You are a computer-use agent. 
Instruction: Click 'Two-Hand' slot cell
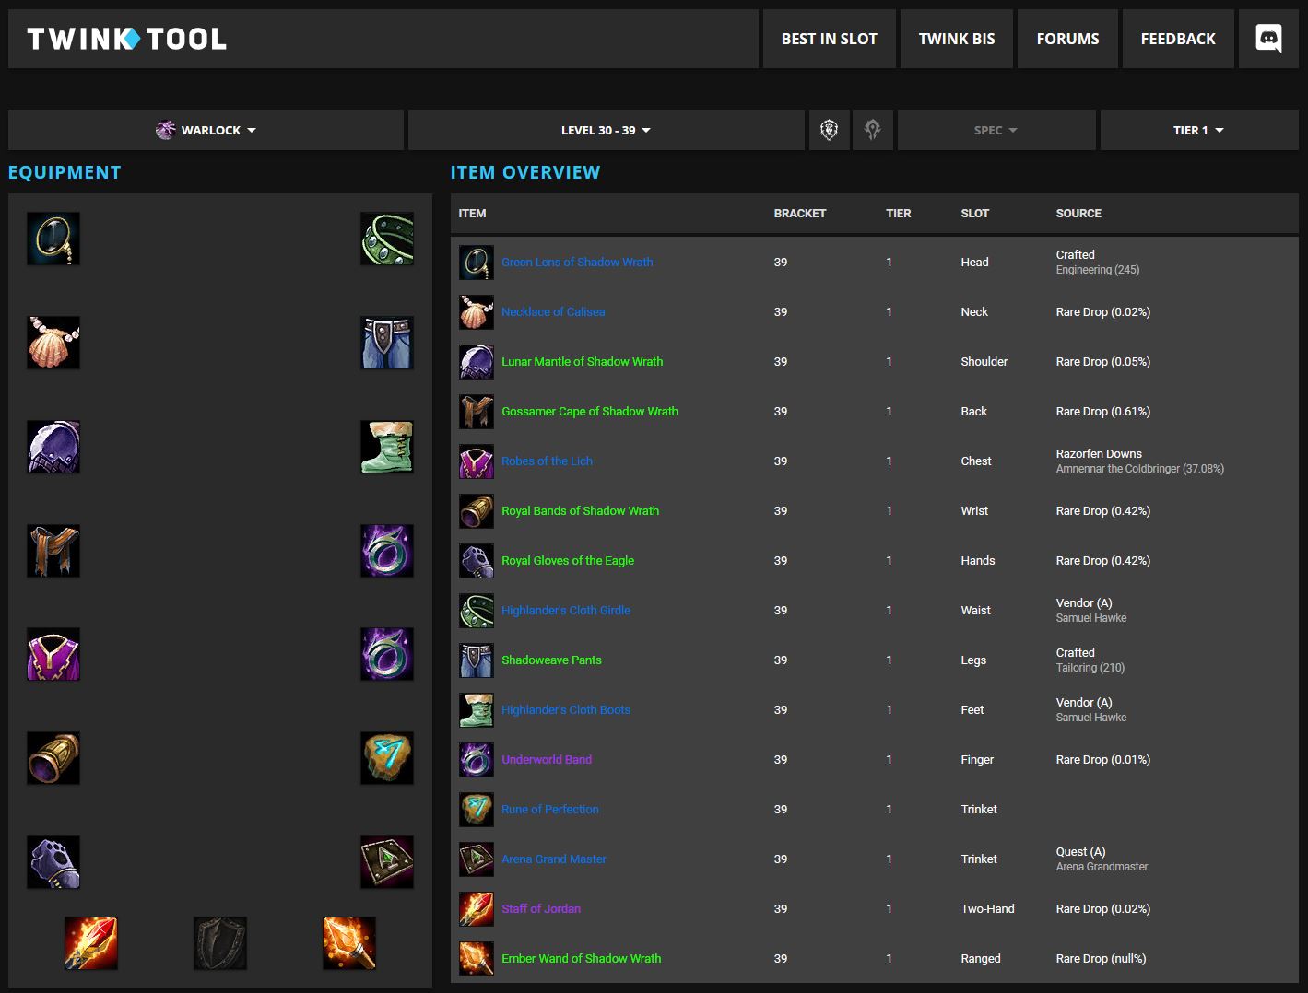[x=987, y=909]
